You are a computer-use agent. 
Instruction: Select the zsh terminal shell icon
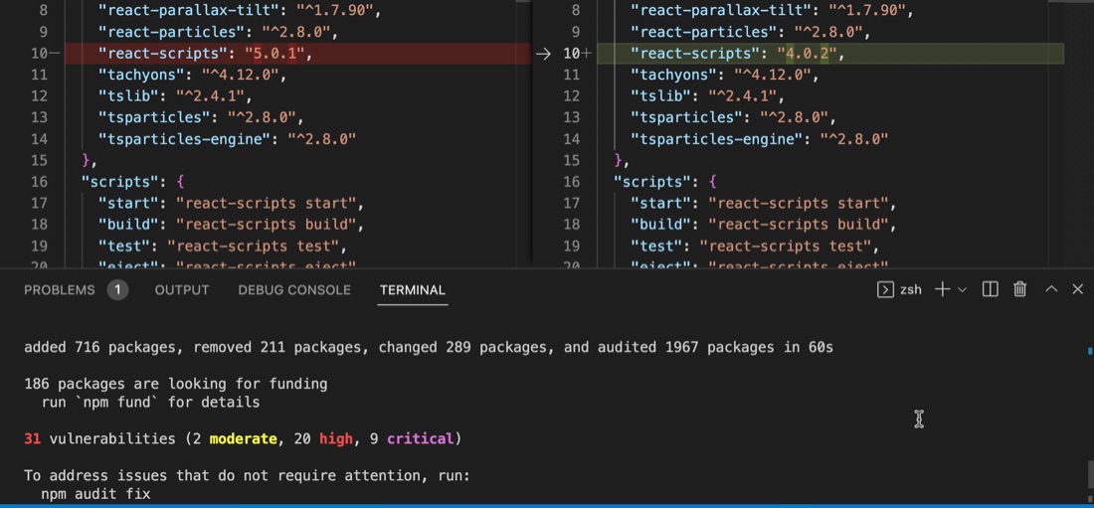coord(885,289)
